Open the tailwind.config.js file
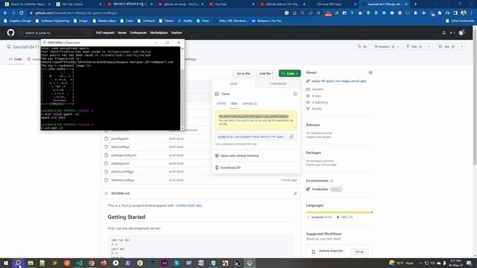This screenshot has width=477, height=268. [x=122, y=180]
